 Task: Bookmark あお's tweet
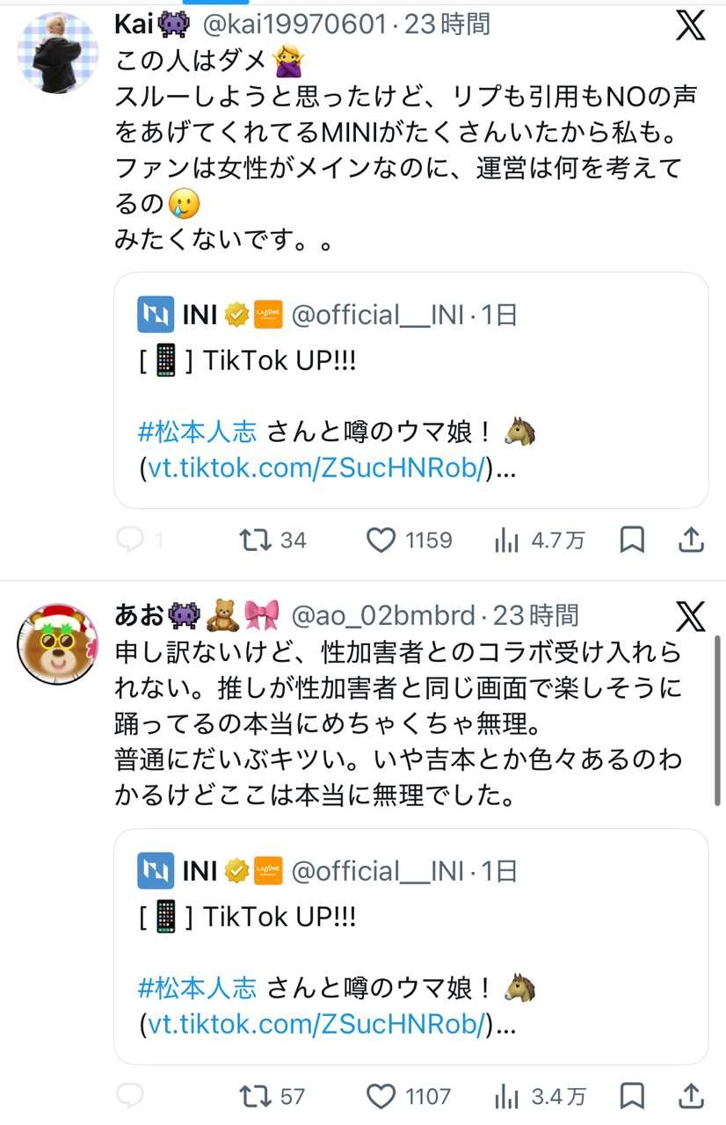click(x=632, y=1096)
